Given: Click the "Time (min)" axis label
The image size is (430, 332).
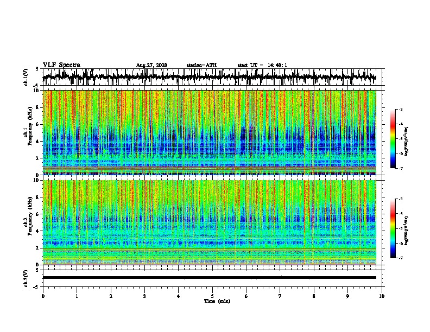Looking at the screenshot, I should 217,301.
